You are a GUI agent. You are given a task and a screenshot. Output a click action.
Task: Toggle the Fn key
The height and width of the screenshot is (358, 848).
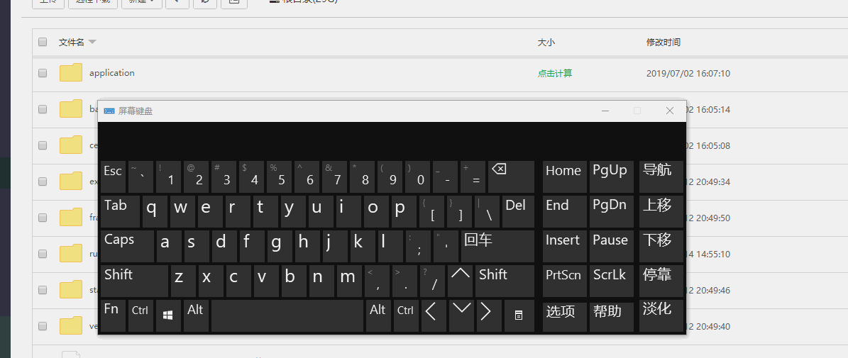[x=113, y=316]
